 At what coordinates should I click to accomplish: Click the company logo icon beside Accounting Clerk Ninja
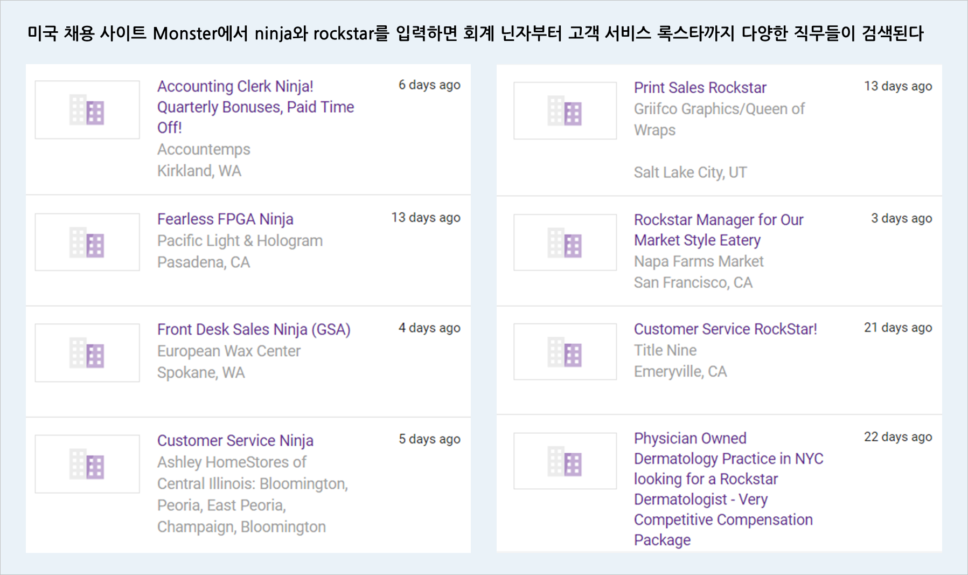[87, 110]
